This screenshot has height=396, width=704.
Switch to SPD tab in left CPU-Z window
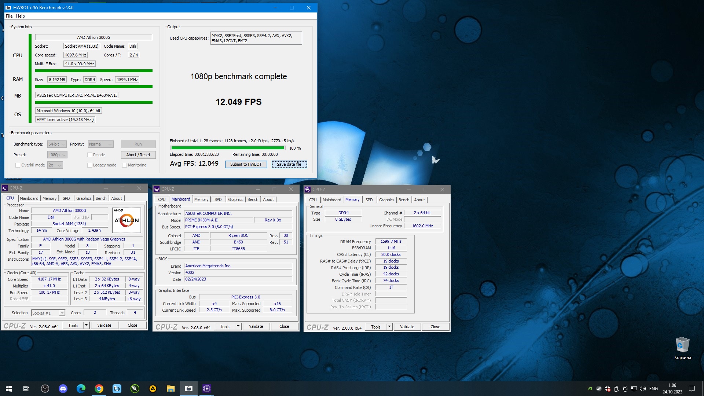[x=66, y=198]
